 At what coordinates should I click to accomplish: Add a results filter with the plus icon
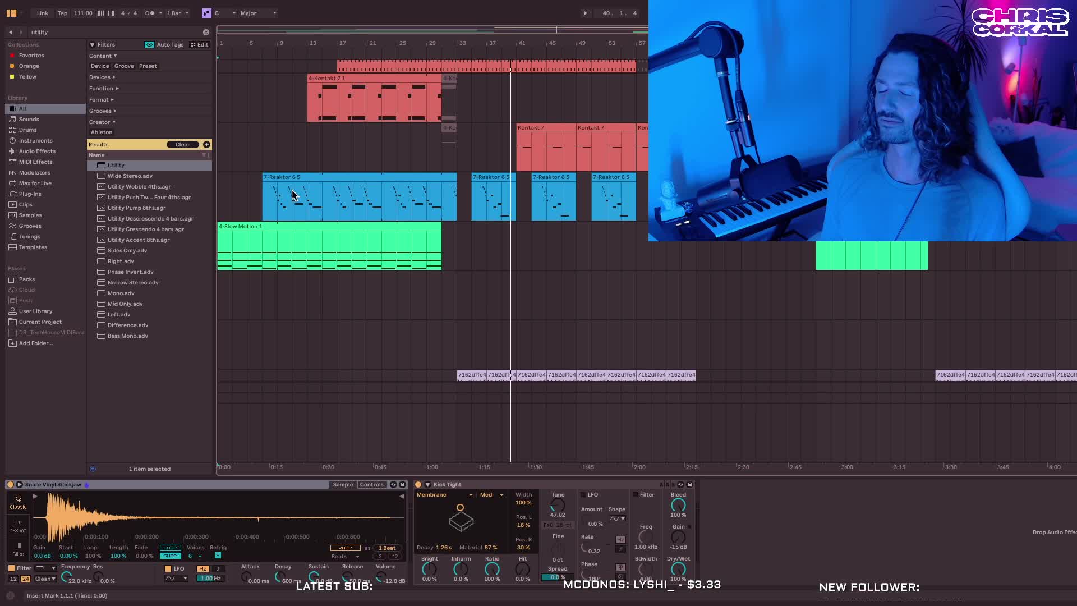(x=206, y=144)
